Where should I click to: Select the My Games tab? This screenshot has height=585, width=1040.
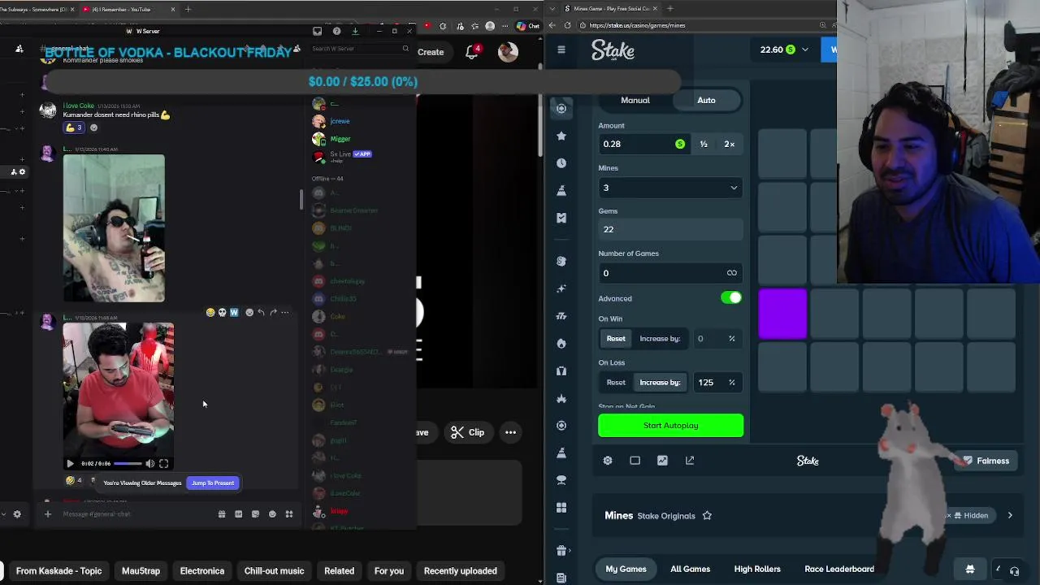point(626,569)
